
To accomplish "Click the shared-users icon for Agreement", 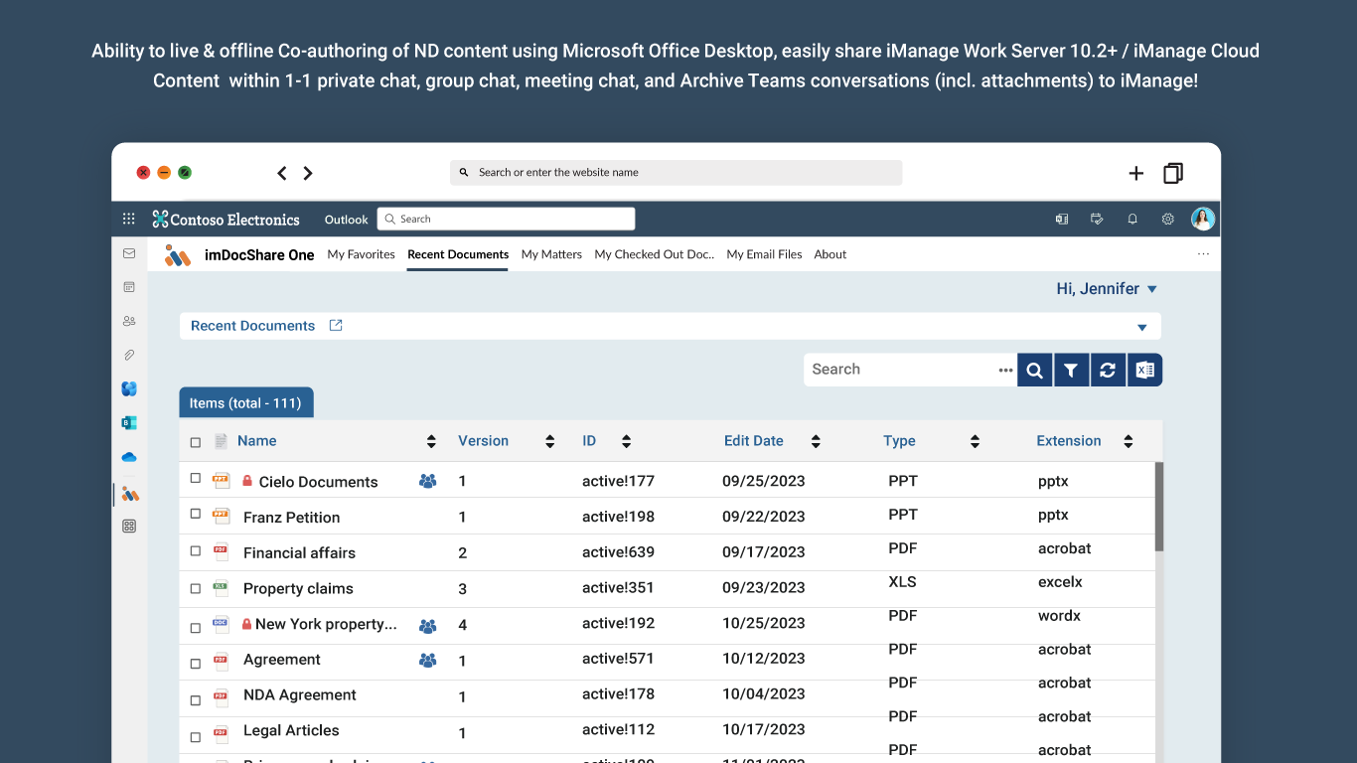I will [428, 660].
